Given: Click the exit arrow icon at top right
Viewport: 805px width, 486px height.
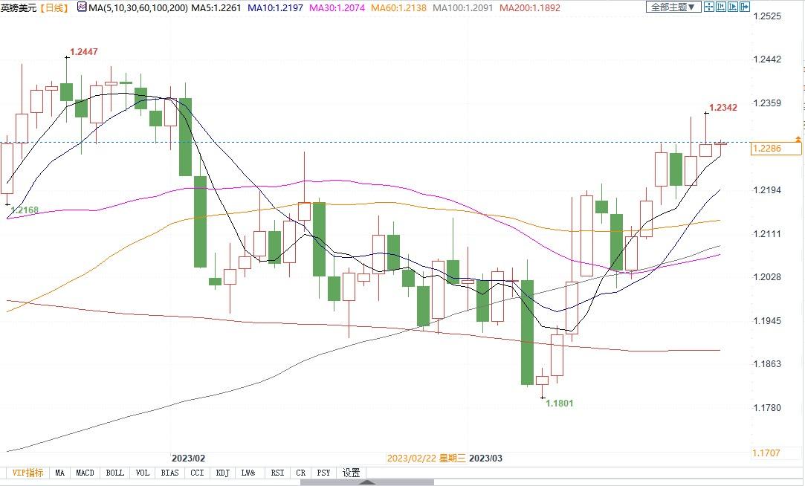Looking at the screenshot, I should [744, 7].
